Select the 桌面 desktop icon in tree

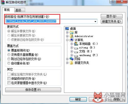click(x=67, y=29)
